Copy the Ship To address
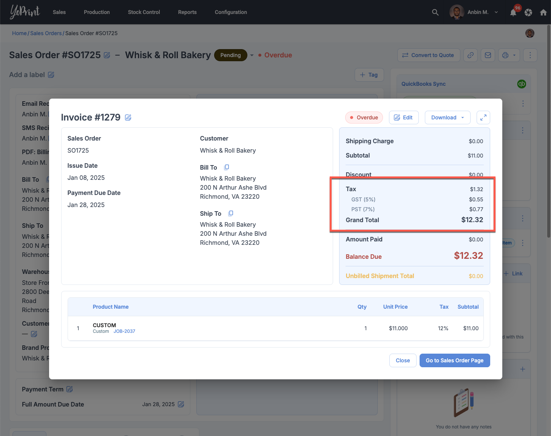This screenshot has width=551, height=436. pyautogui.click(x=231, y=213)
